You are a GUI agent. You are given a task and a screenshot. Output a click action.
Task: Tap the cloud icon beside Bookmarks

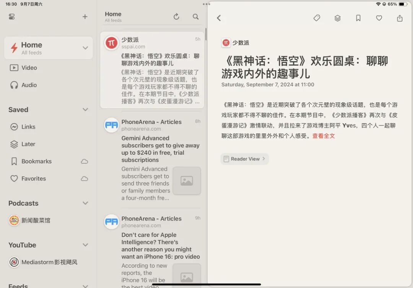point(84,161)
